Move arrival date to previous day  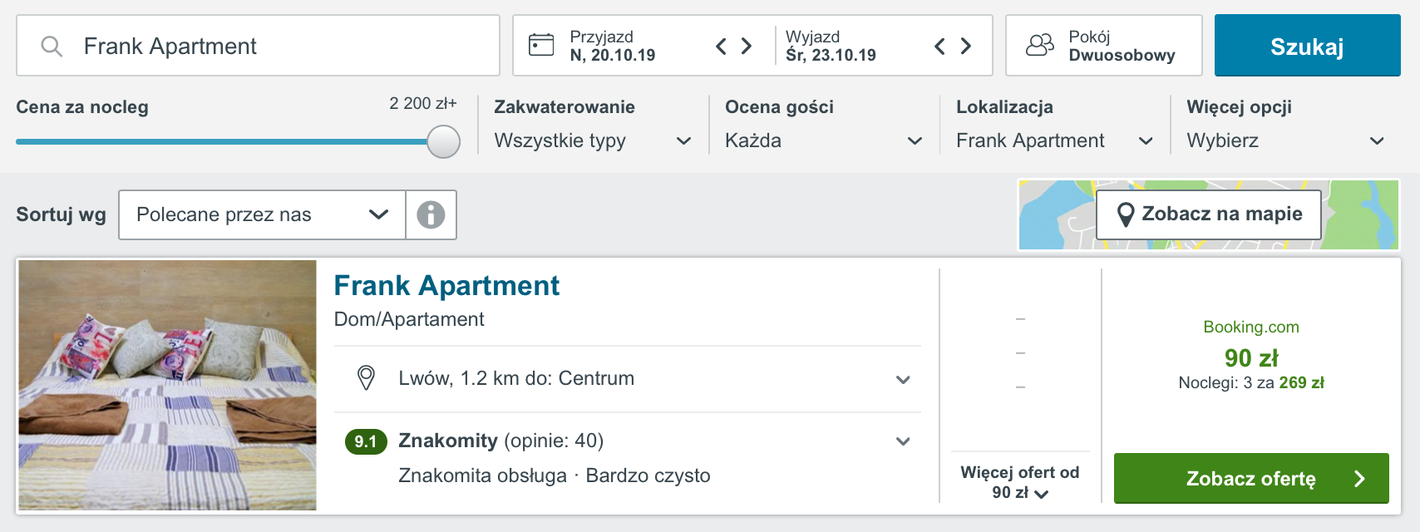click(x=721, y=46)
